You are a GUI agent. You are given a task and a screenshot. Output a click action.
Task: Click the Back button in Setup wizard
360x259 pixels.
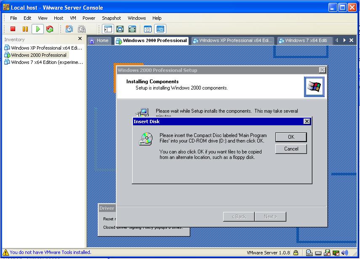coord(239,217)
